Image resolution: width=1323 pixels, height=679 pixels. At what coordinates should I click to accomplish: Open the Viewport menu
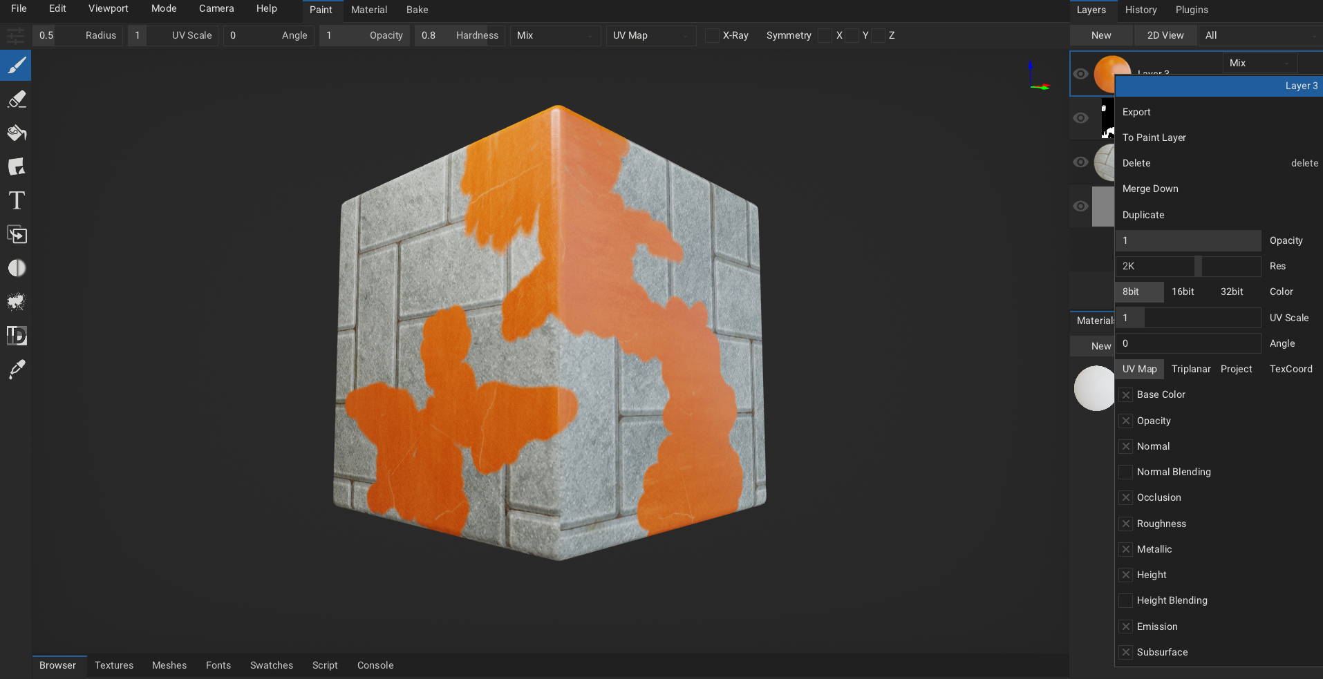[109, 8]
